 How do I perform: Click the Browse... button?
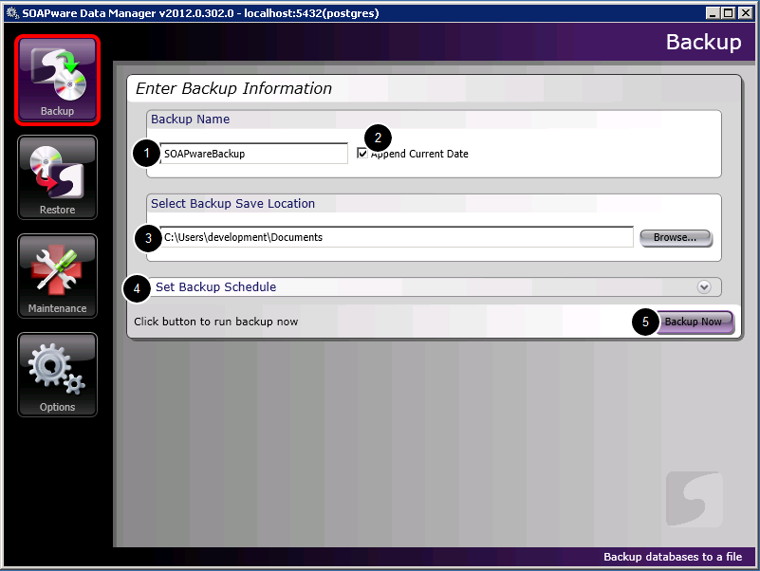coord(676,237)
